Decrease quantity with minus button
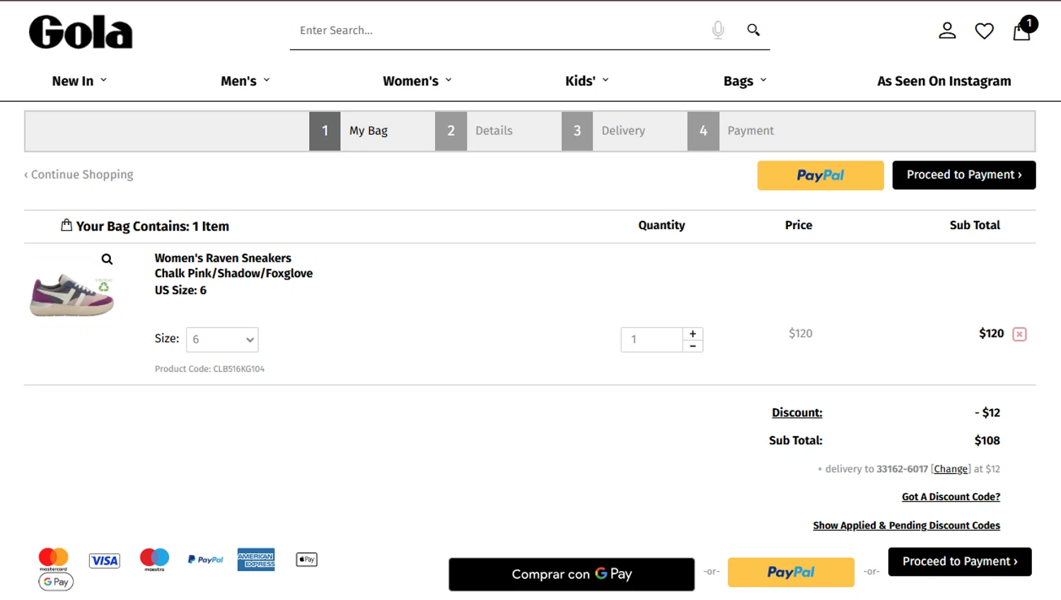The height and width of the screenshot is (600, 1061). pos(692,346)
